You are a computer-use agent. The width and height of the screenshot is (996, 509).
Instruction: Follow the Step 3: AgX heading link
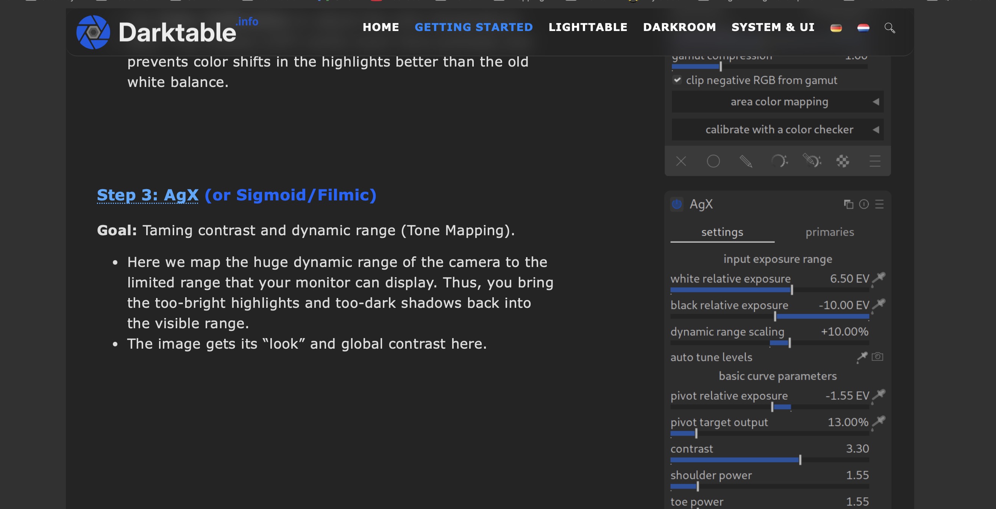pos(148,196)
